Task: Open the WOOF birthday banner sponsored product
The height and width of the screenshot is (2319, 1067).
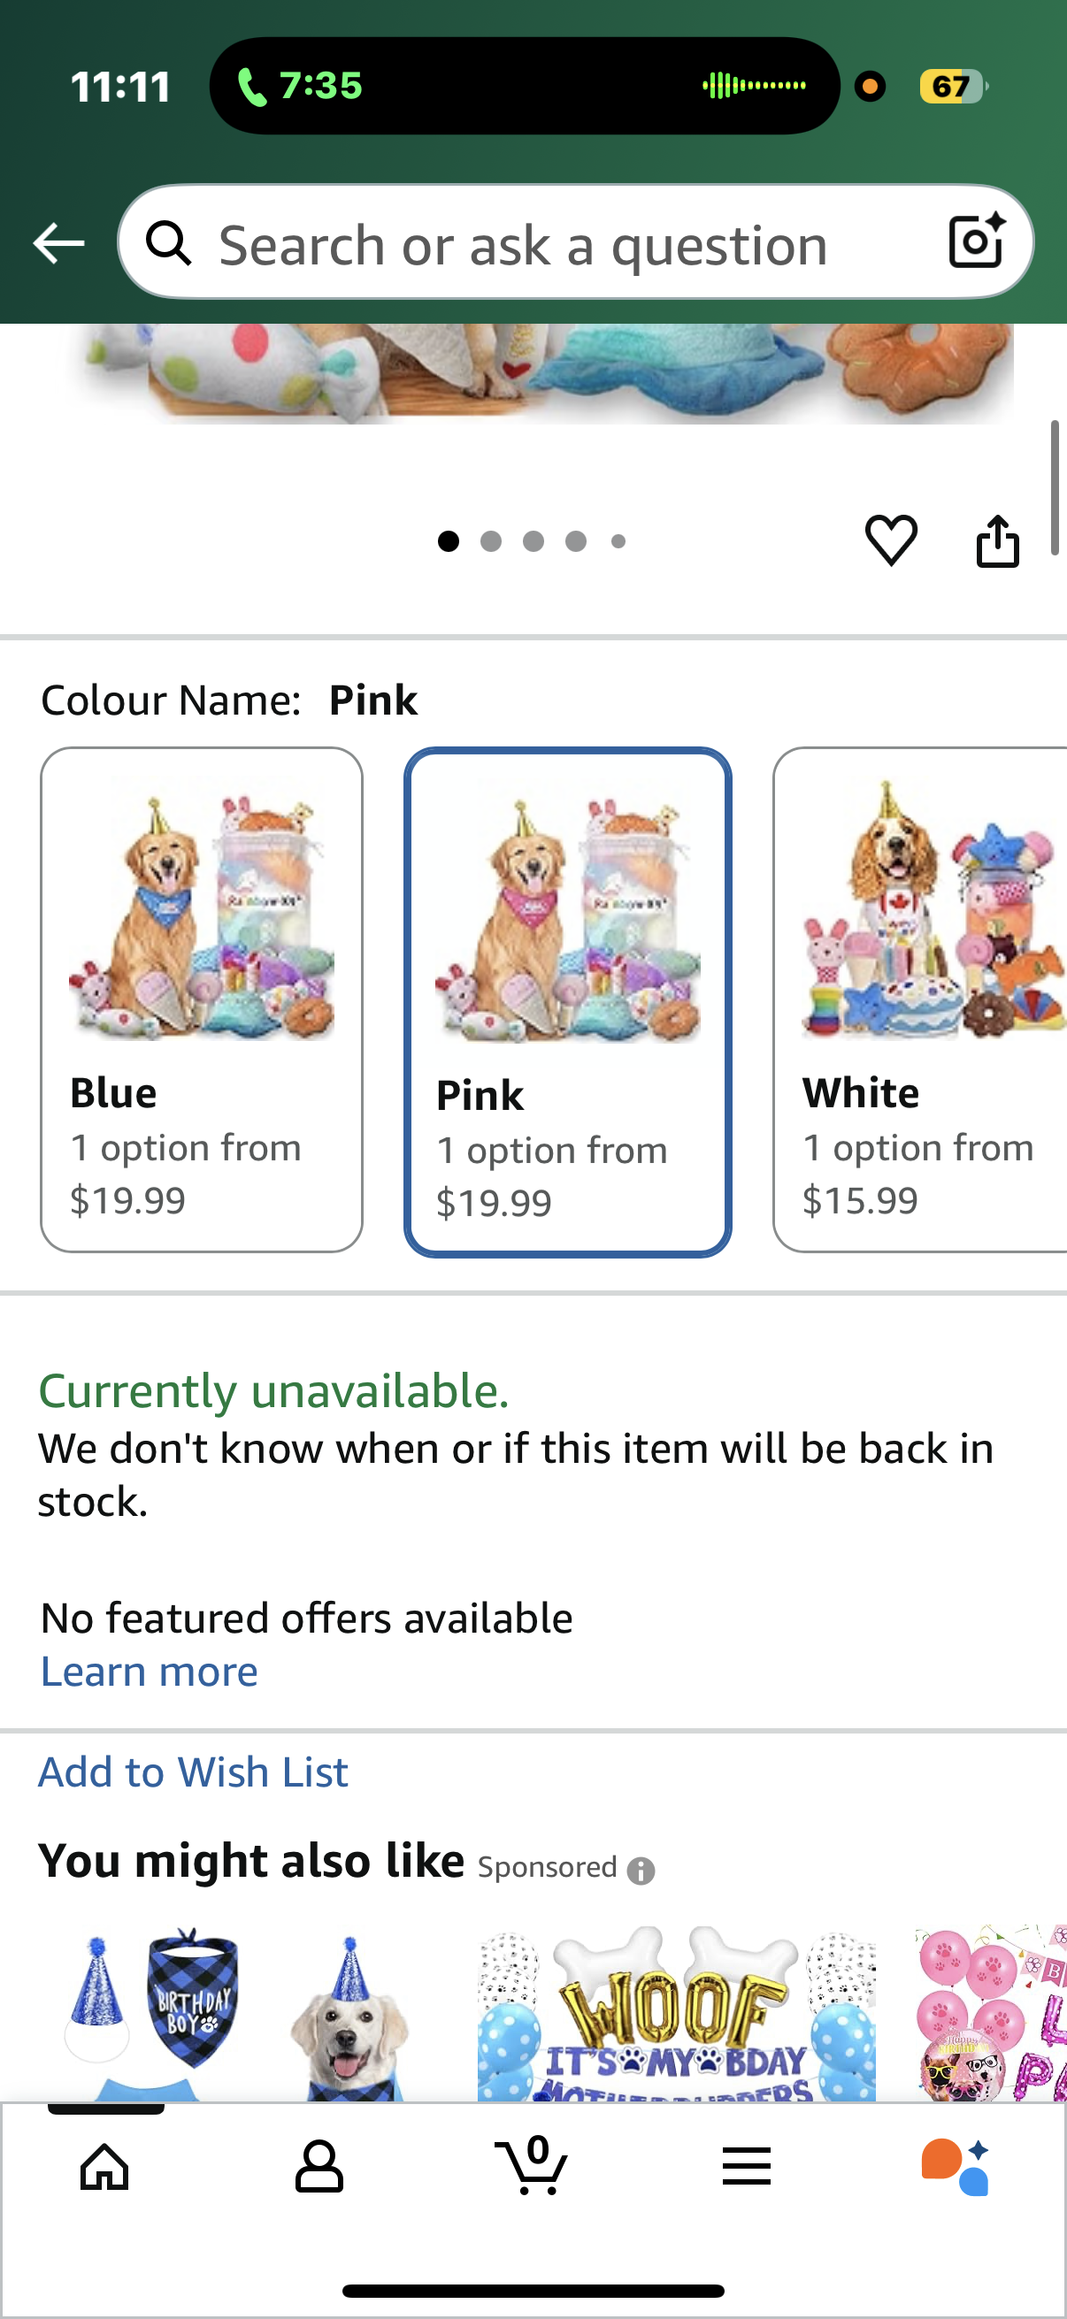Action: coord(673,2008)
